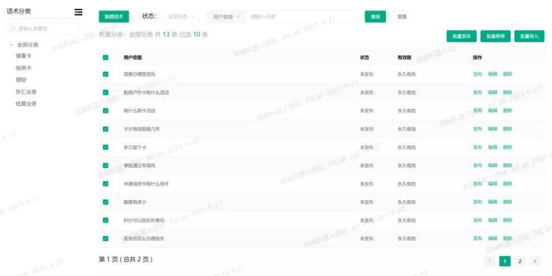Screen dimensions: 552x276
Task: Go to the next page with the right arrow
Action: 535,261
